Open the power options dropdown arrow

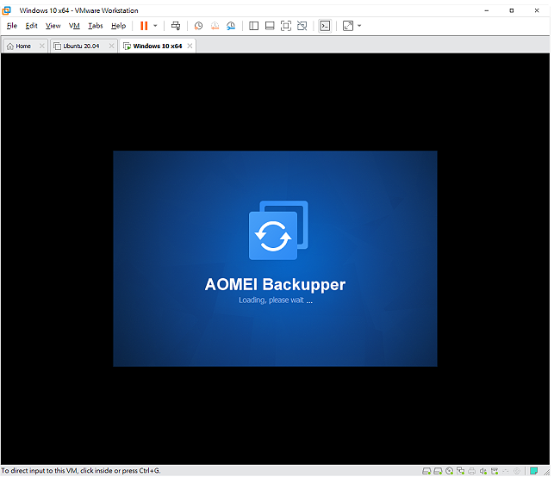[155, 26]
